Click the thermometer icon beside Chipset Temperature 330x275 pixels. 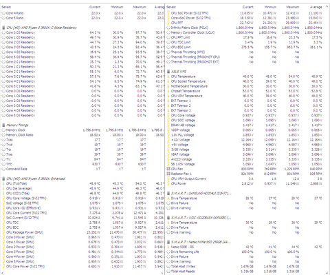click(x=168, y=91)
